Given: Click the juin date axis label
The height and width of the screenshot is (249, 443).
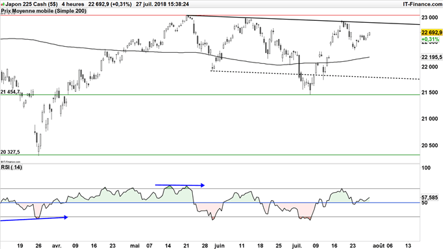Looking at the screenshot, I should click(220, 246).
